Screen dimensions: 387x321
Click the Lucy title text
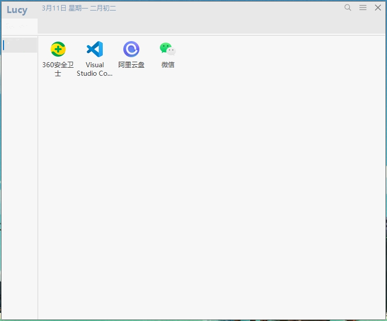pyautogui.click(x=17, y=10)
